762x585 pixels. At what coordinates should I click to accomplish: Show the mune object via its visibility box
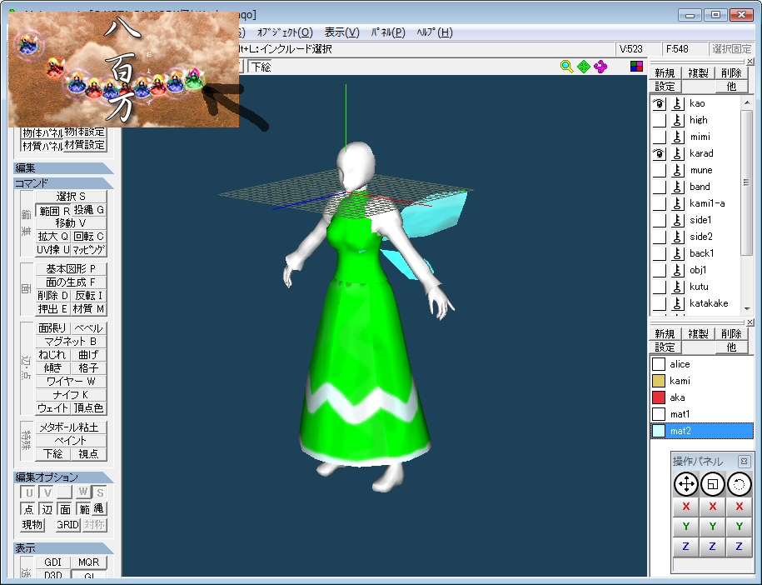tap(659, 170)
